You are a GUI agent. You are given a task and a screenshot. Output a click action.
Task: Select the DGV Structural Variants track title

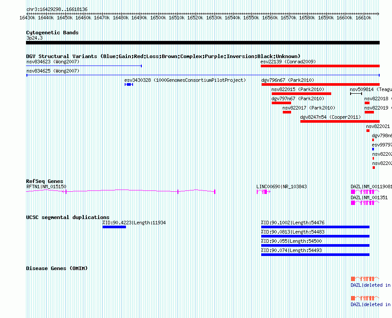pyautogui.click(x=163, y=56)
